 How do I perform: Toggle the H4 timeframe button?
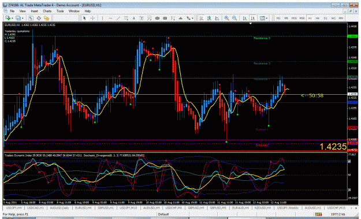click(x=318, y=18)
